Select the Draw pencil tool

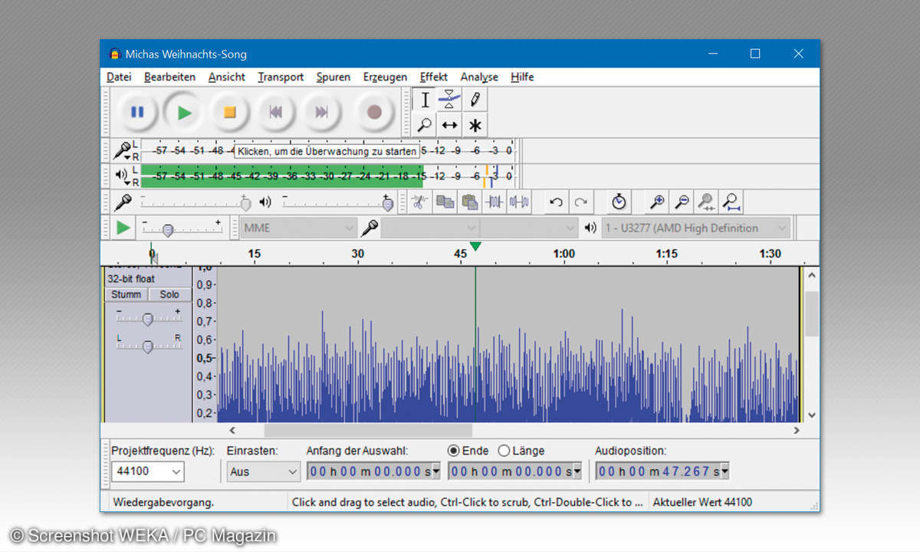click(475, 100)
